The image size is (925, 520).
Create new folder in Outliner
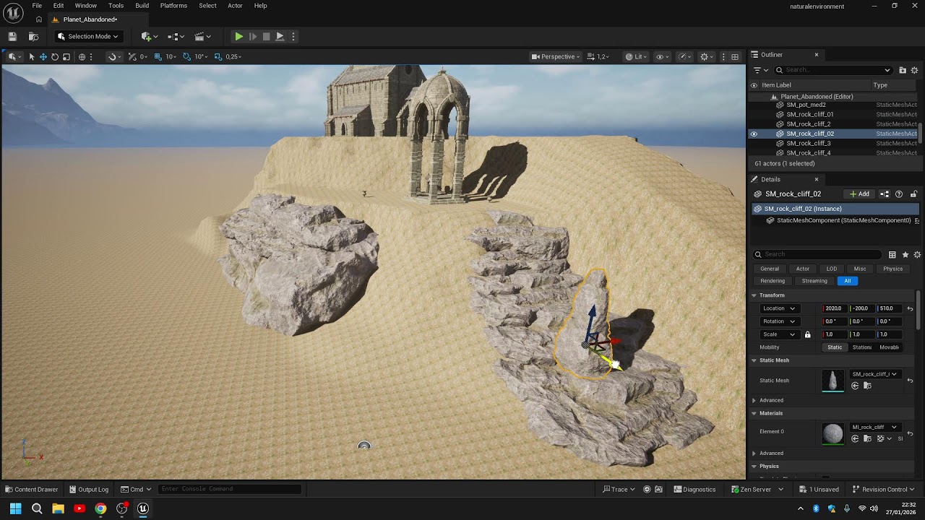(903, 70)
